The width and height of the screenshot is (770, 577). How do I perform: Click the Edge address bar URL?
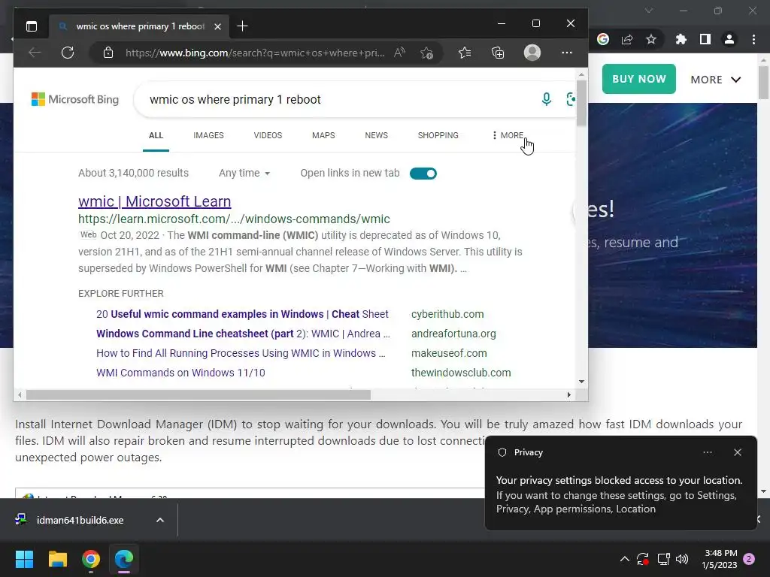[255, 53]
